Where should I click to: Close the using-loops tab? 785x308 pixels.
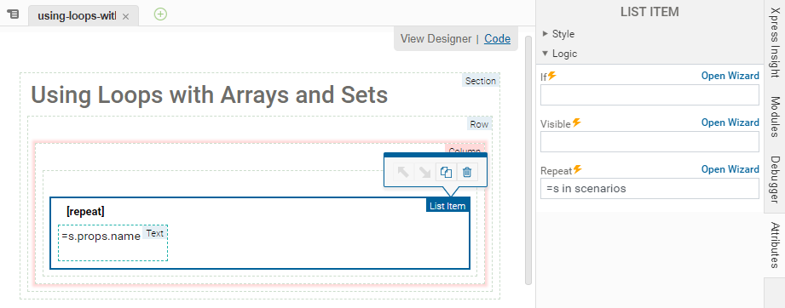coord(125,16)
